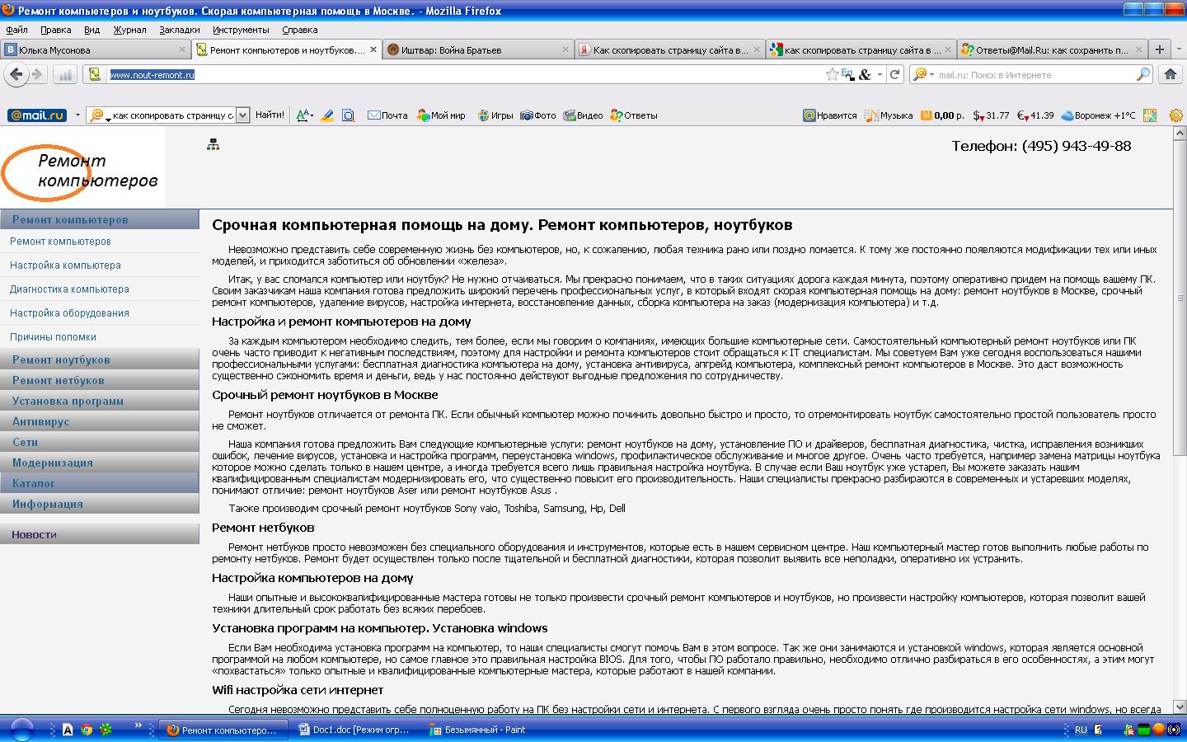The height and width of the screenshot is (742, 1187).
Task: Expand the toolbar search query dropdown
Action: pos(242,115)
